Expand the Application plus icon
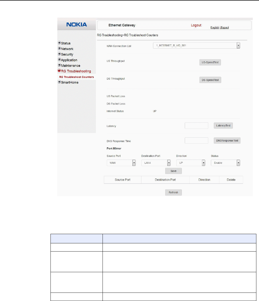The width and height of the screenshot is (259, 301). 59,59
